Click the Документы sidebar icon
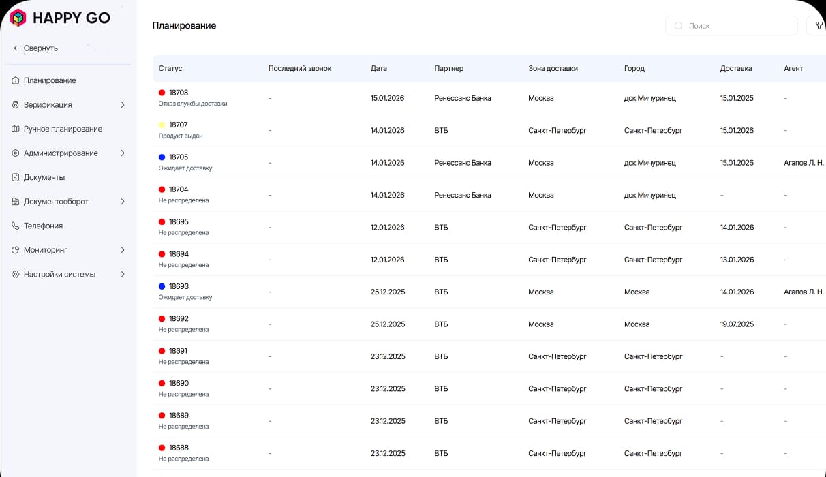Image resolution: width=826 pixels, height=477 pixels. [15, 177]
